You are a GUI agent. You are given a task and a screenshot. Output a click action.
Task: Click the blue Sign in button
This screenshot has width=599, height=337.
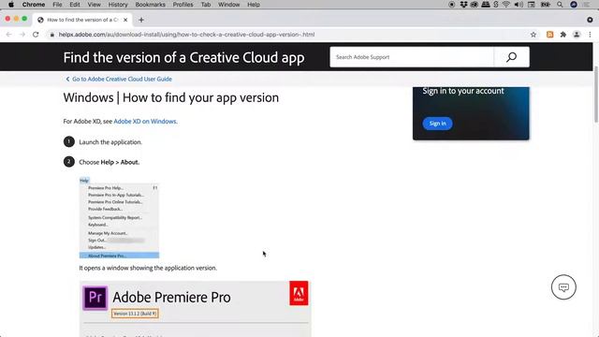pyautogui.click(x=437, y=124)
